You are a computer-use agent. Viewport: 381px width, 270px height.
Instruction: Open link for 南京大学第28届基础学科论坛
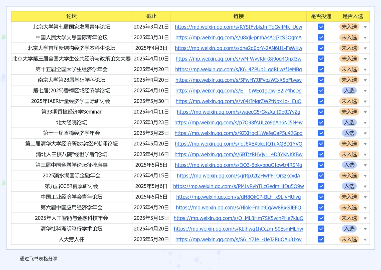(x=238, y=80)
